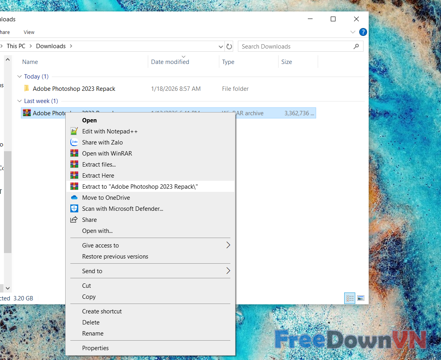Switch to large thumbnails view icon
Screen dimensions: 441x360
coord(360,298)
